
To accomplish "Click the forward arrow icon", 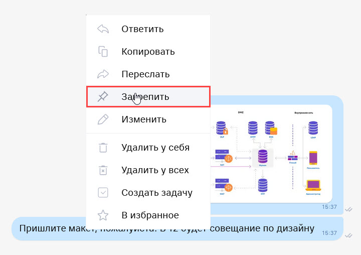I will coord(103,74).
